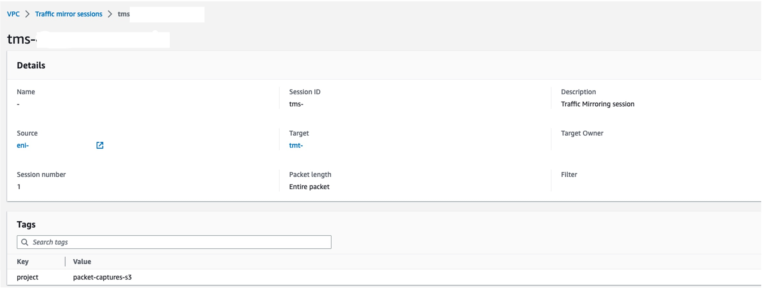Sort tags by the Value column header

tap(82, 262)
